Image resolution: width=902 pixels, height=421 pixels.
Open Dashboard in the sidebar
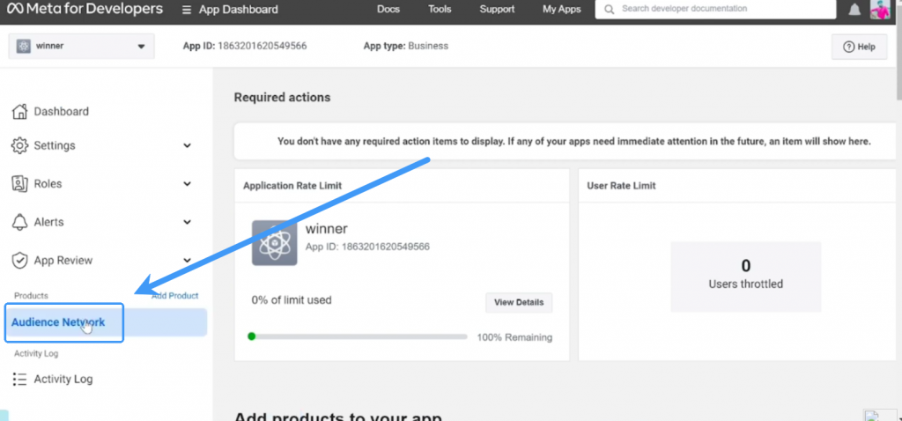point(61,112)
